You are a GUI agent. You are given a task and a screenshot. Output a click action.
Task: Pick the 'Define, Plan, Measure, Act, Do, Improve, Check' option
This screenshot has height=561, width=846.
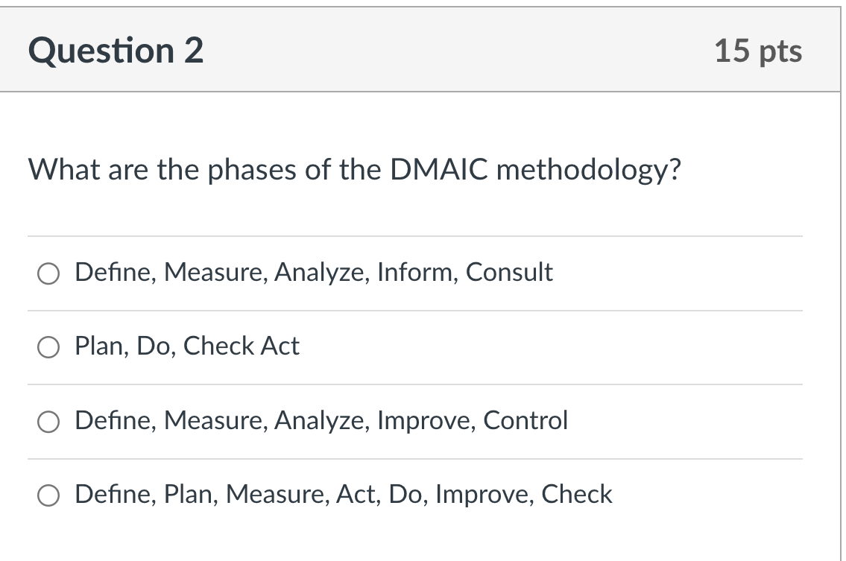click(x=48, y=495)
